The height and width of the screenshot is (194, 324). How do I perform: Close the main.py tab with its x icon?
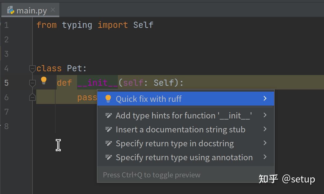[x=53, y=10]
